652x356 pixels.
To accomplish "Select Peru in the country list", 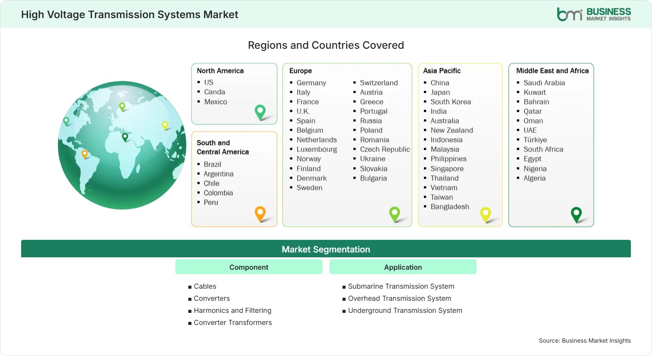I will (x=211, y=202).
